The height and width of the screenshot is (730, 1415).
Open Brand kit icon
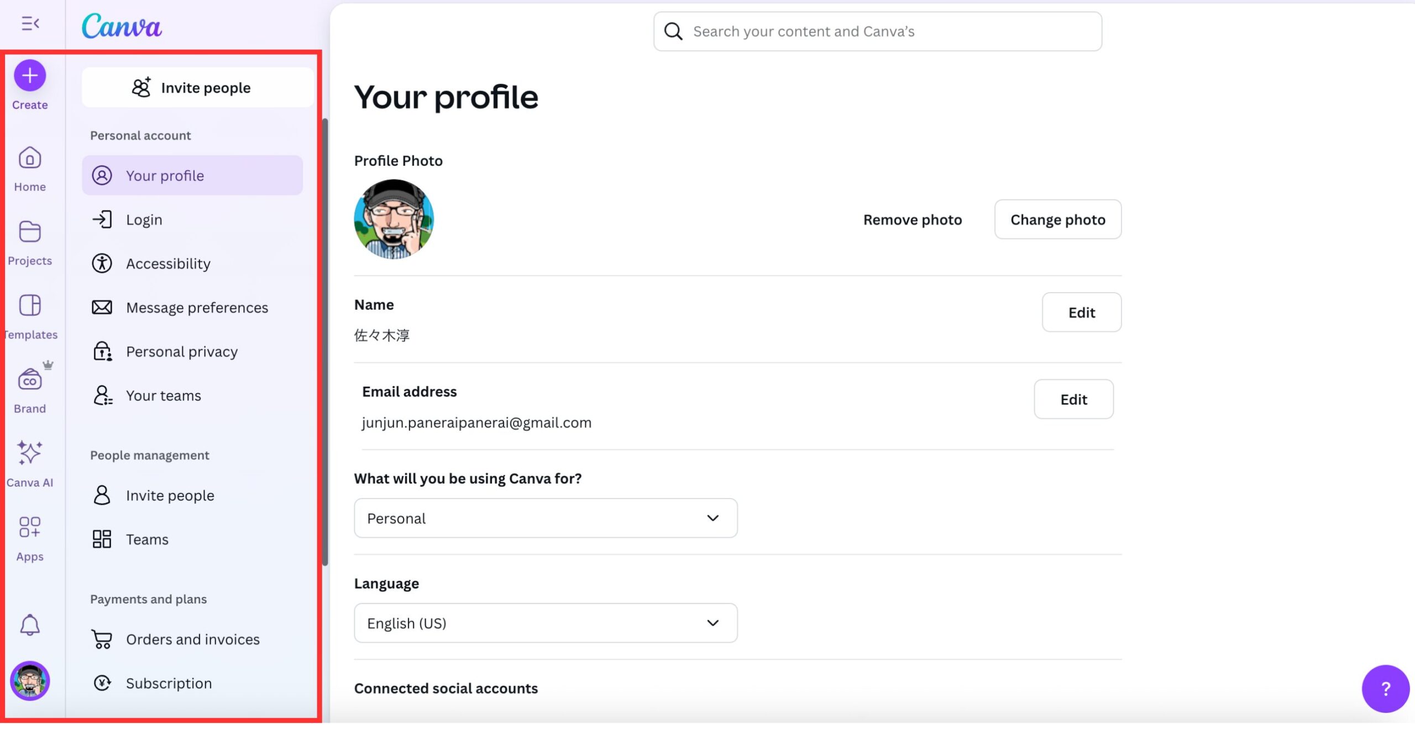tap(30, 380)
